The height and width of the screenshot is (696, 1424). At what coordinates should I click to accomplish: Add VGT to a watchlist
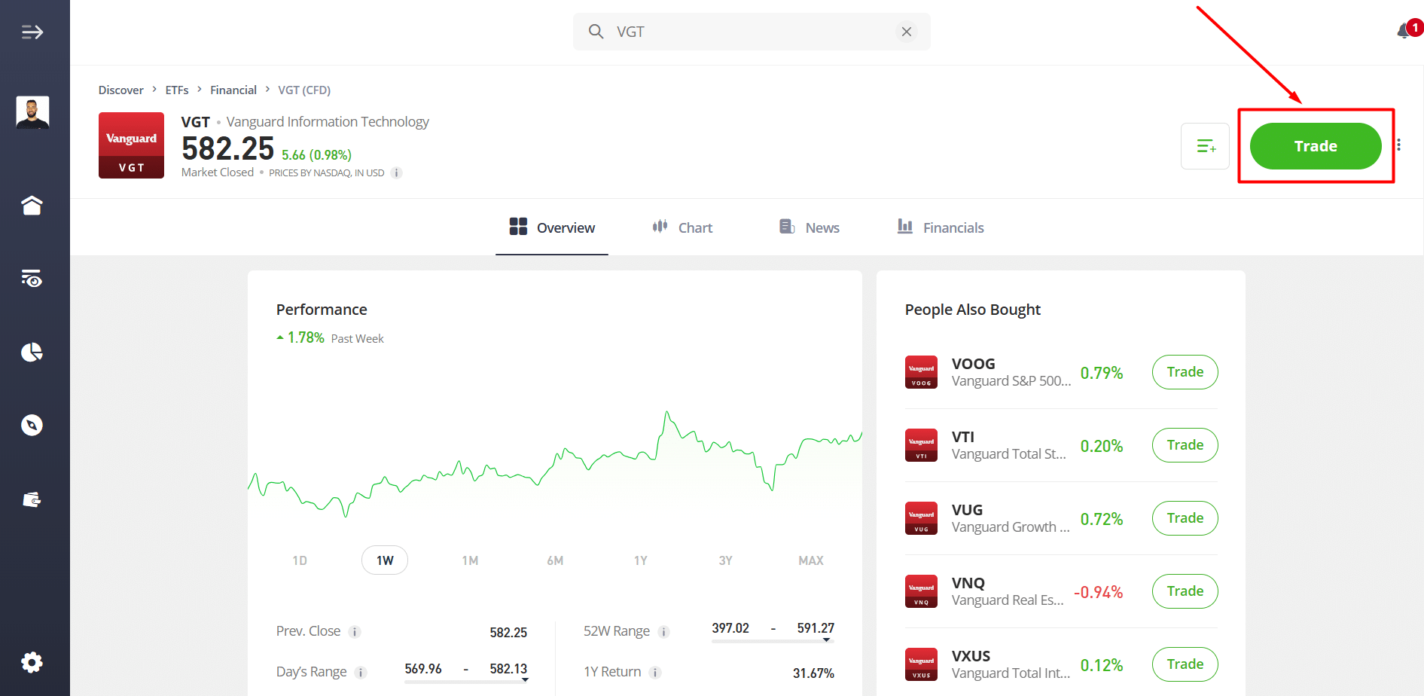[x=1206, y=146]
